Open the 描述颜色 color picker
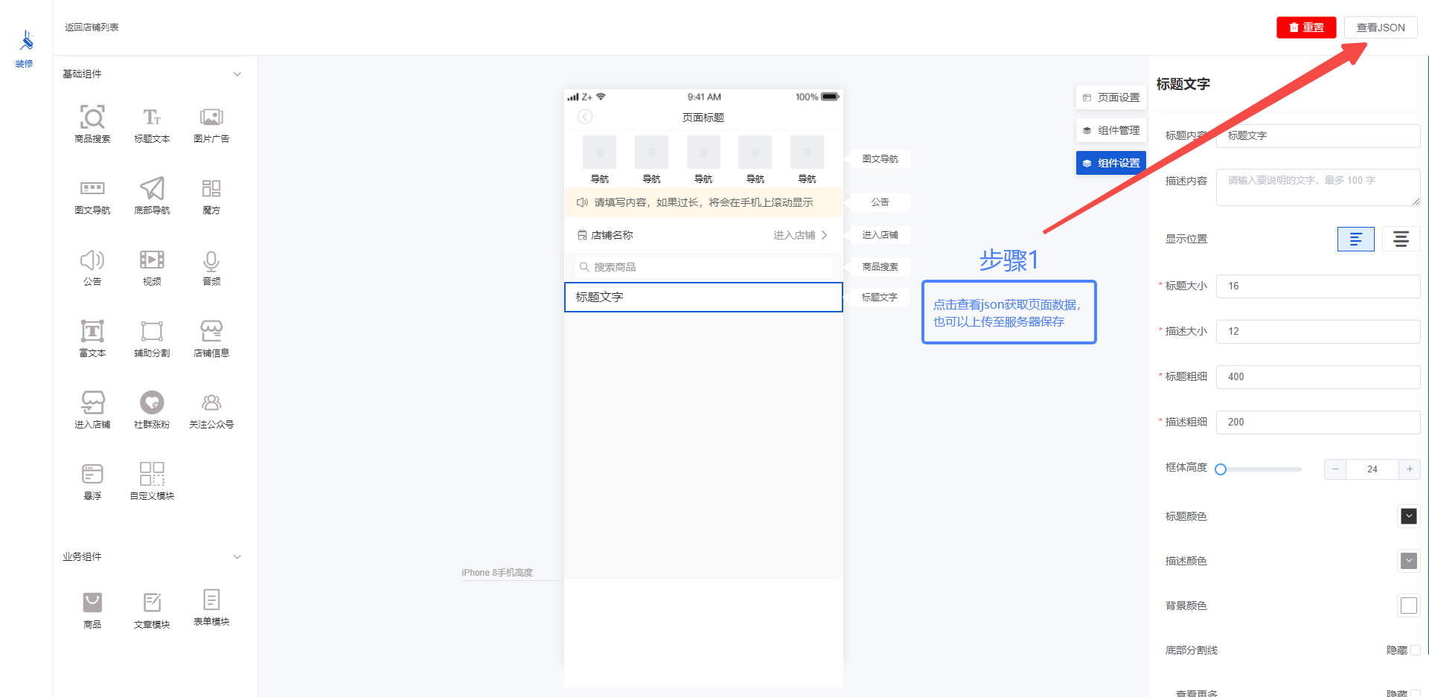Image resolution: width=1429 pixels, height=697 pixels. click(x=1408, y=561)
